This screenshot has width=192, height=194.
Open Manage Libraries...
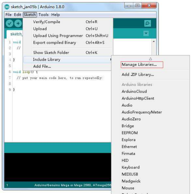click(x=142, y=65)
